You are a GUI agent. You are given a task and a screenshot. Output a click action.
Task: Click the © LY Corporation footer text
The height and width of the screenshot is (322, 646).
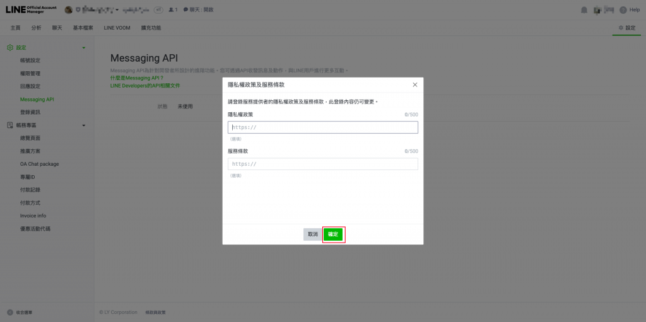(x=118, y=313)
